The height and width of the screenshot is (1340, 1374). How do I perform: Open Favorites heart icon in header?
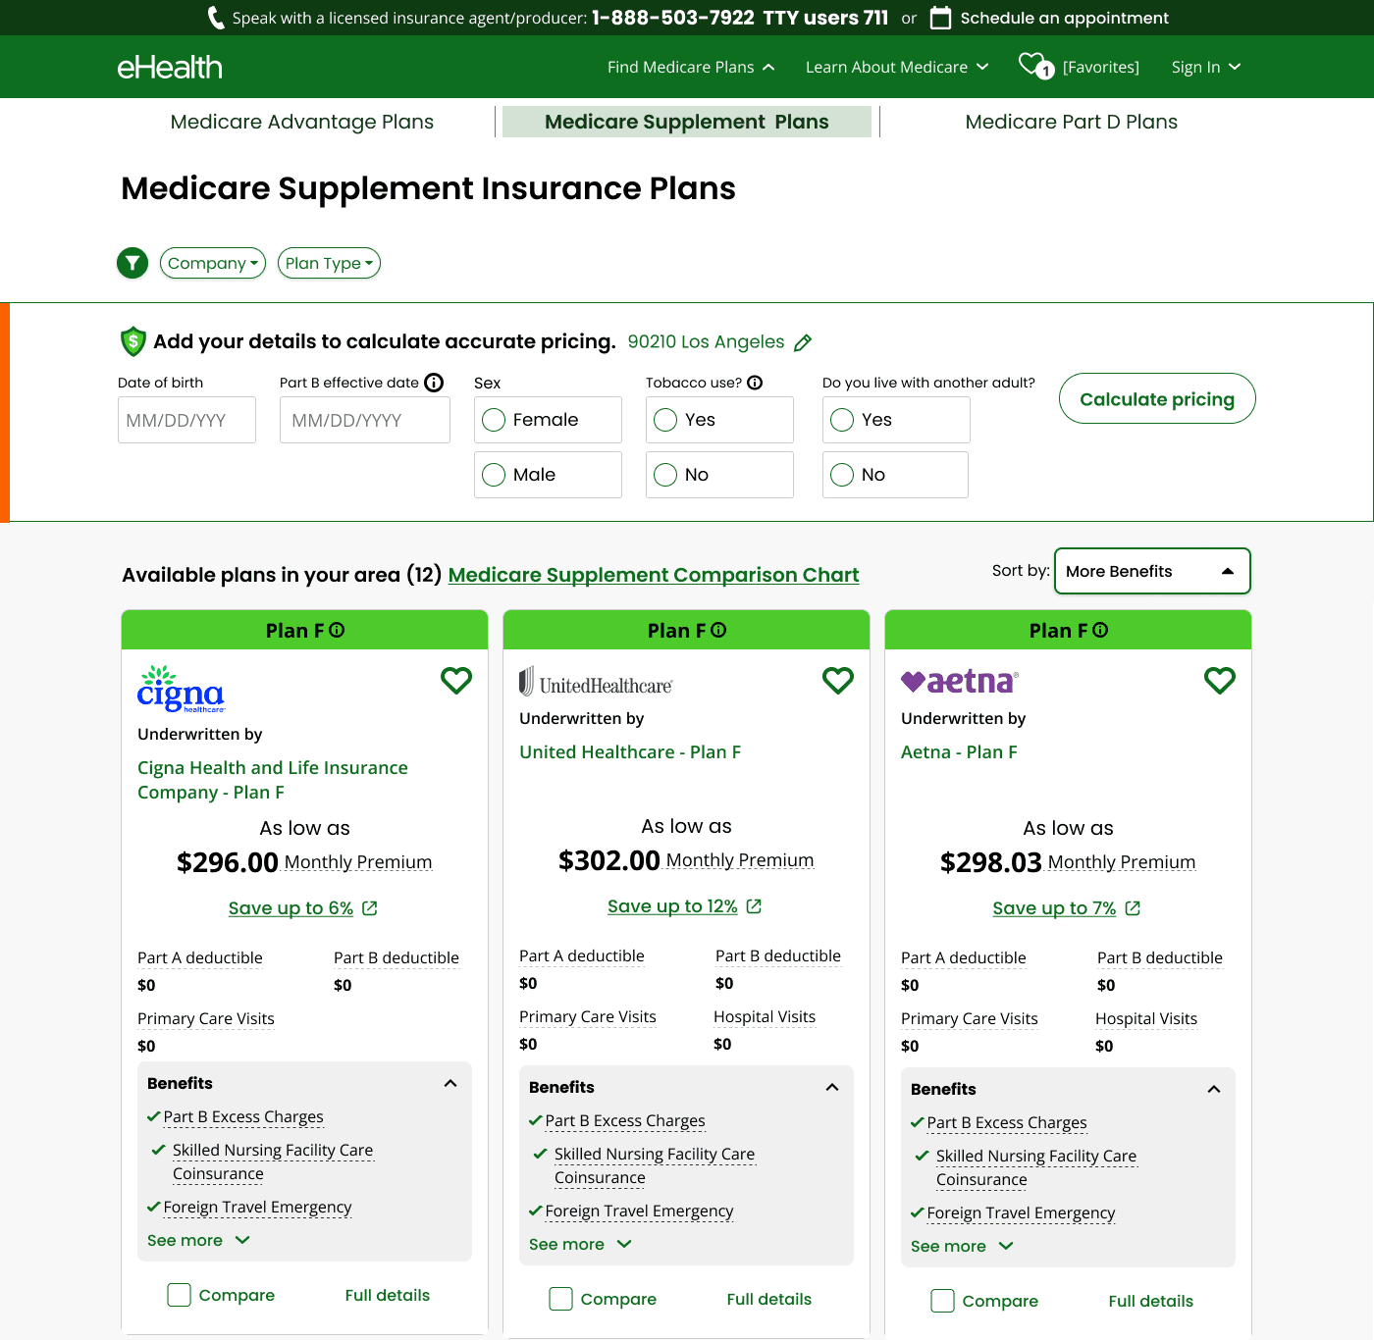point(1035,66)
